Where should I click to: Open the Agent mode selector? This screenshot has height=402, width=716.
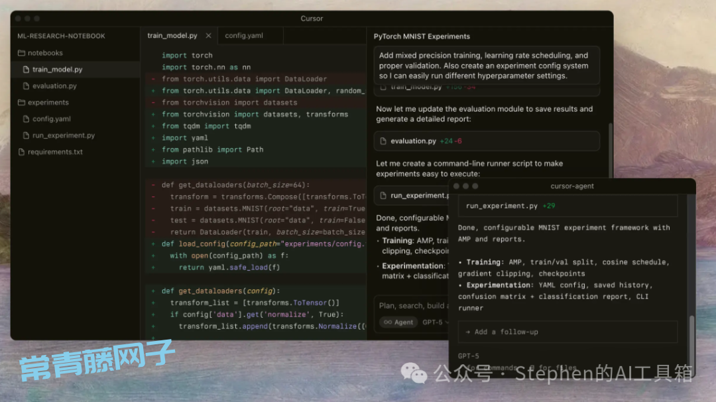point(398,322)
